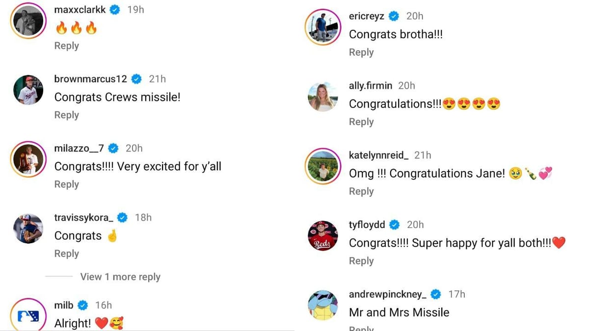Expand "View 1 more reply" thread

(120, 277)
